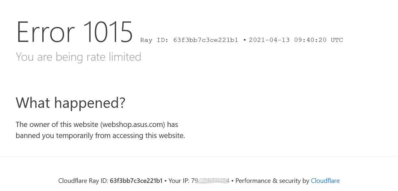Image resolution: width=398 pixels, height=191 pixels.
Task: Click the 'Performance & security by' text
Action: [x=272, y=181]
